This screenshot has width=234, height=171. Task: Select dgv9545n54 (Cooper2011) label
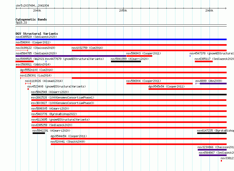click(166, 86)
